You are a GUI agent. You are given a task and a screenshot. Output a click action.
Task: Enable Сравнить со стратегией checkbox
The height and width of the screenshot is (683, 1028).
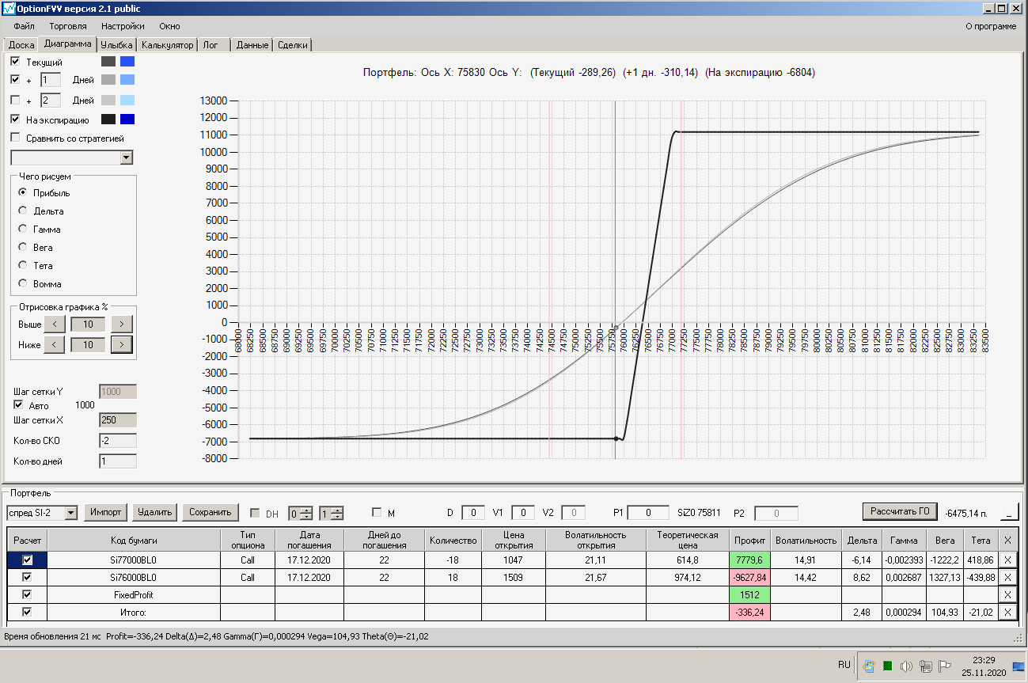(x=16, y=138)
